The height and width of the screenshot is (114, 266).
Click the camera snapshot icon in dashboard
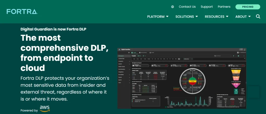click(238, 56)
